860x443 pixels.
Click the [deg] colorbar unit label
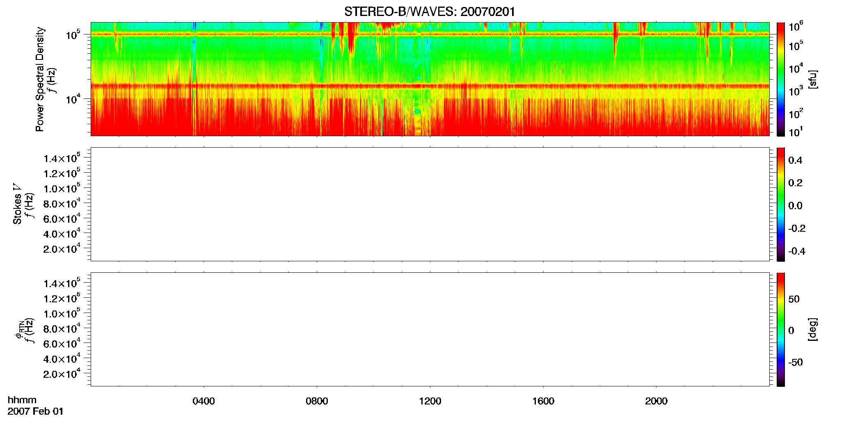pos(813,329)
